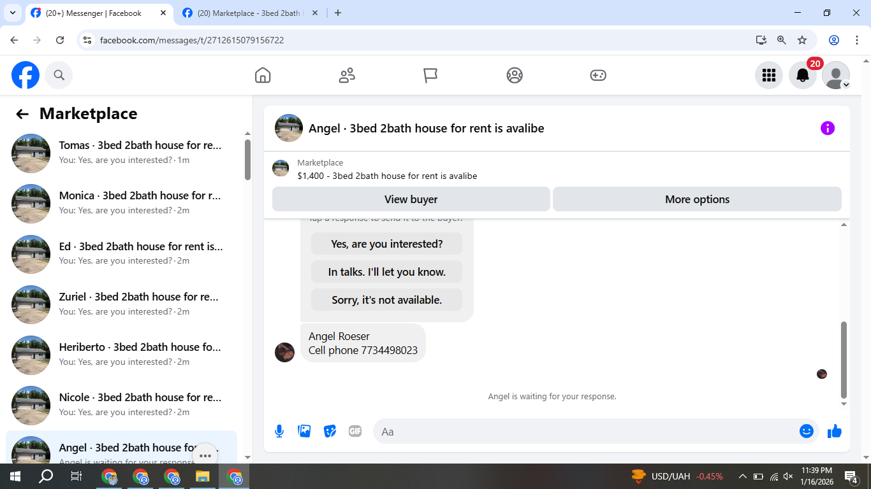Screen dimensions: 871x489
Task: Open the Chrome three-dot menu
Action: point(857,40)
